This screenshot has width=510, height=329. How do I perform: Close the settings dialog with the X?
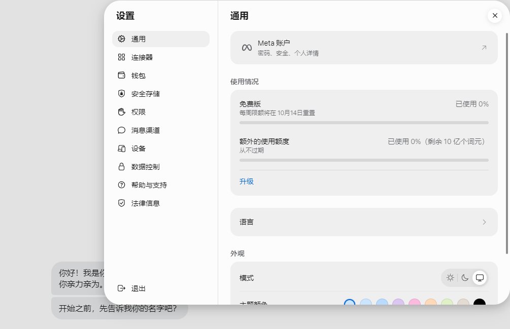pos(495,16)
